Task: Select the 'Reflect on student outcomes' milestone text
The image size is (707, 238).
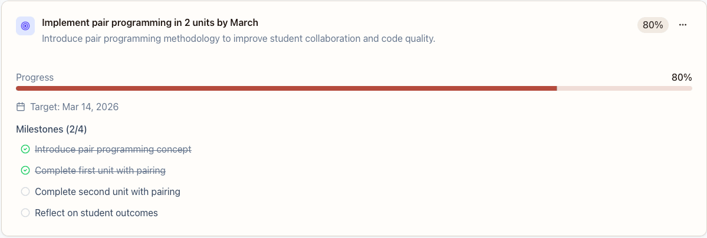Action: pos(96,213)
